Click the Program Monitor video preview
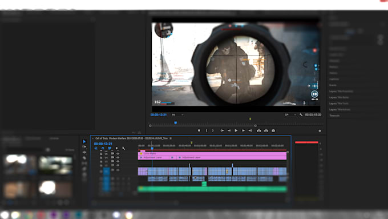Viewport: 388px width, 219px height. click(236, 64)
